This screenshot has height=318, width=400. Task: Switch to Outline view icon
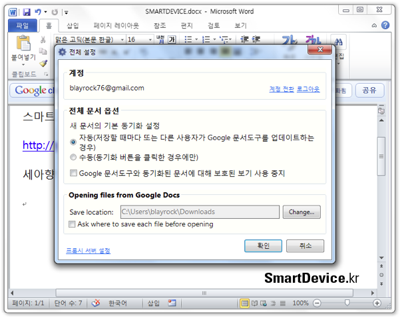click(x=273, y=303)
